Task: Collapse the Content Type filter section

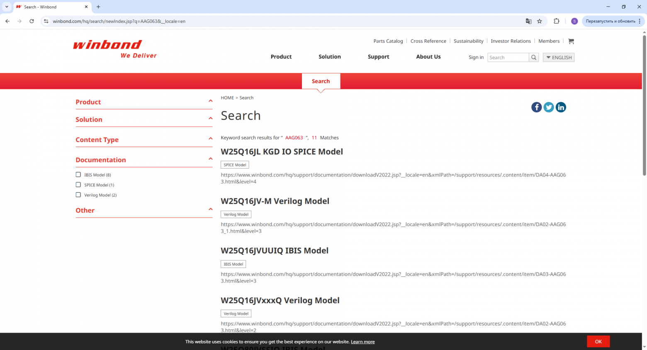Action: (211, 138)
